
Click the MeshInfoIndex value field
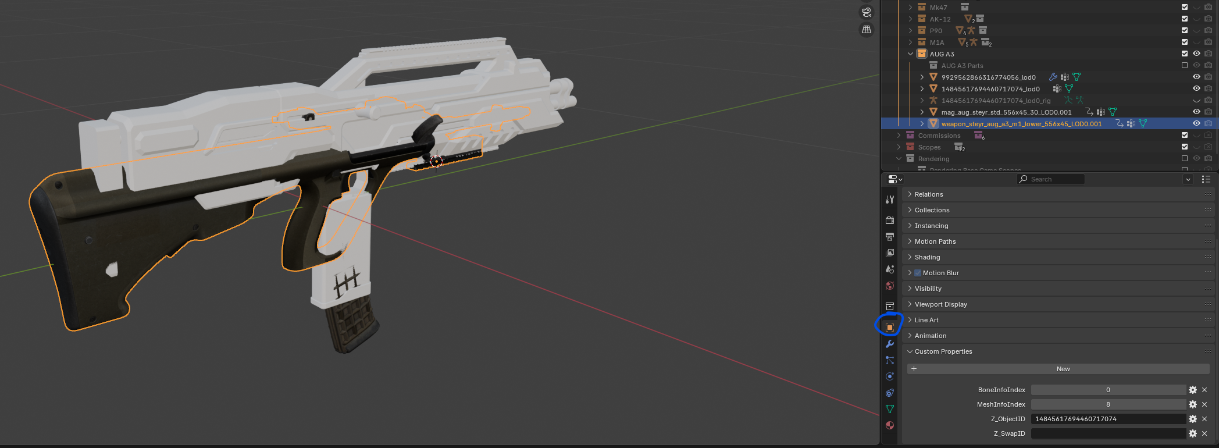[1108, 404]
